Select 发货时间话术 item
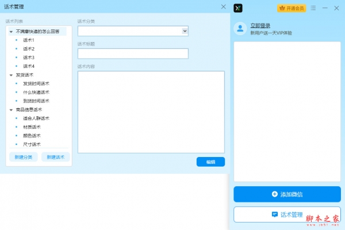Screen dimensions: 345x230 [36, 83]
